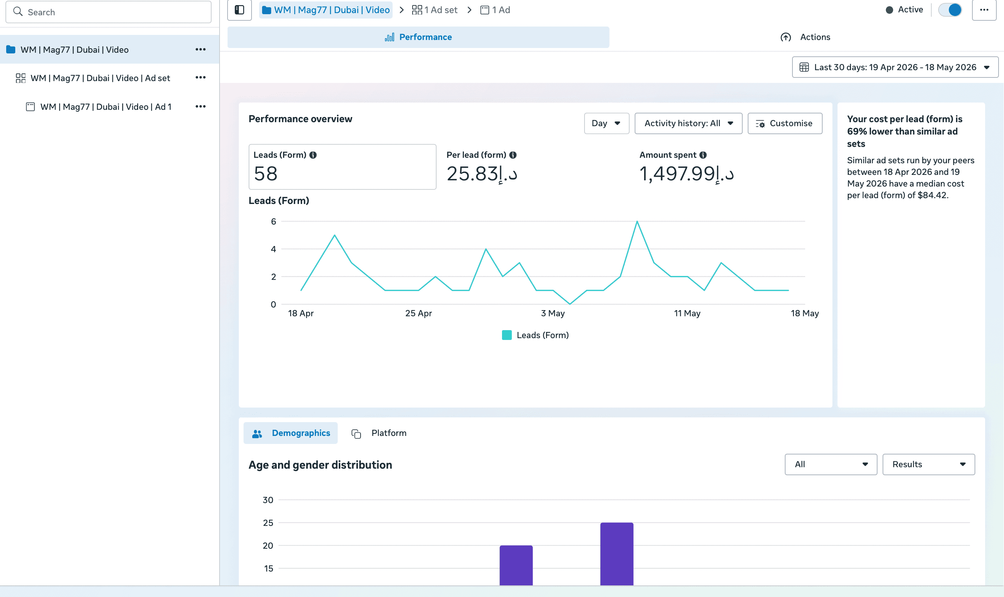Select the Platform tab
Screen dimensions: 1004x597
point(379,433)
